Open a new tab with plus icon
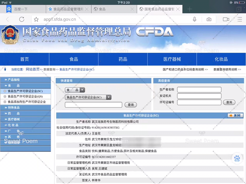The width and height of the screenshot is (246, 184). [x=190, y=9]
